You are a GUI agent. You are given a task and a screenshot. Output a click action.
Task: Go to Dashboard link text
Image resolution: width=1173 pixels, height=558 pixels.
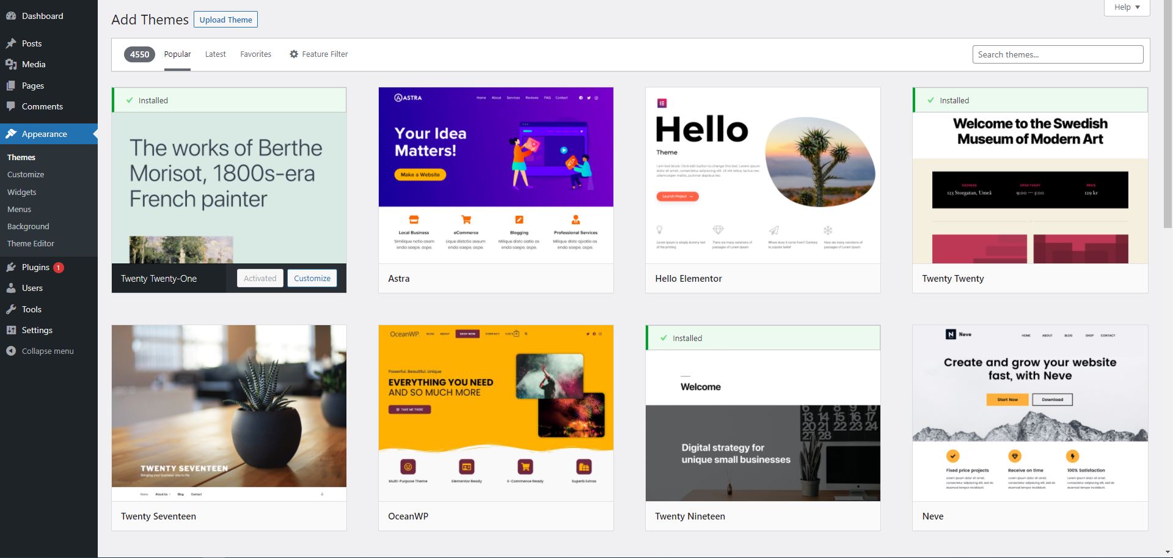pos(42,16)
